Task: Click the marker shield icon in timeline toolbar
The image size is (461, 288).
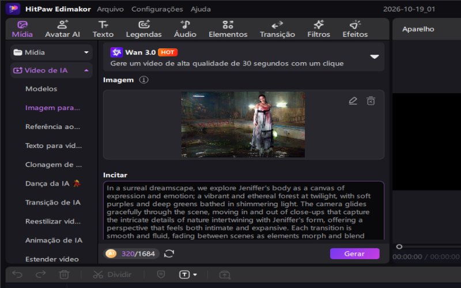Action: tap(161, 275)
